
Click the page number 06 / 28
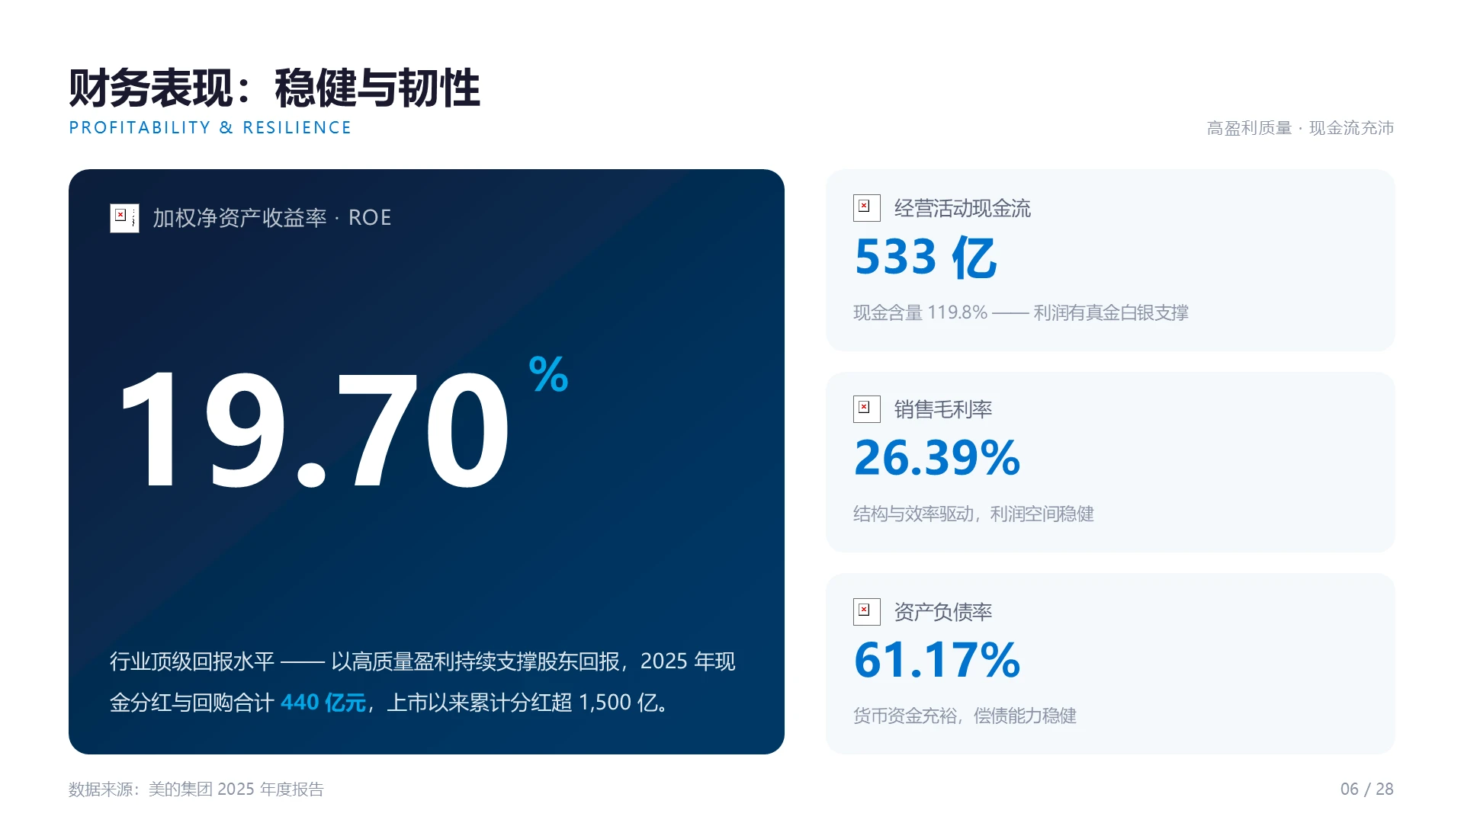point(1367,789)
